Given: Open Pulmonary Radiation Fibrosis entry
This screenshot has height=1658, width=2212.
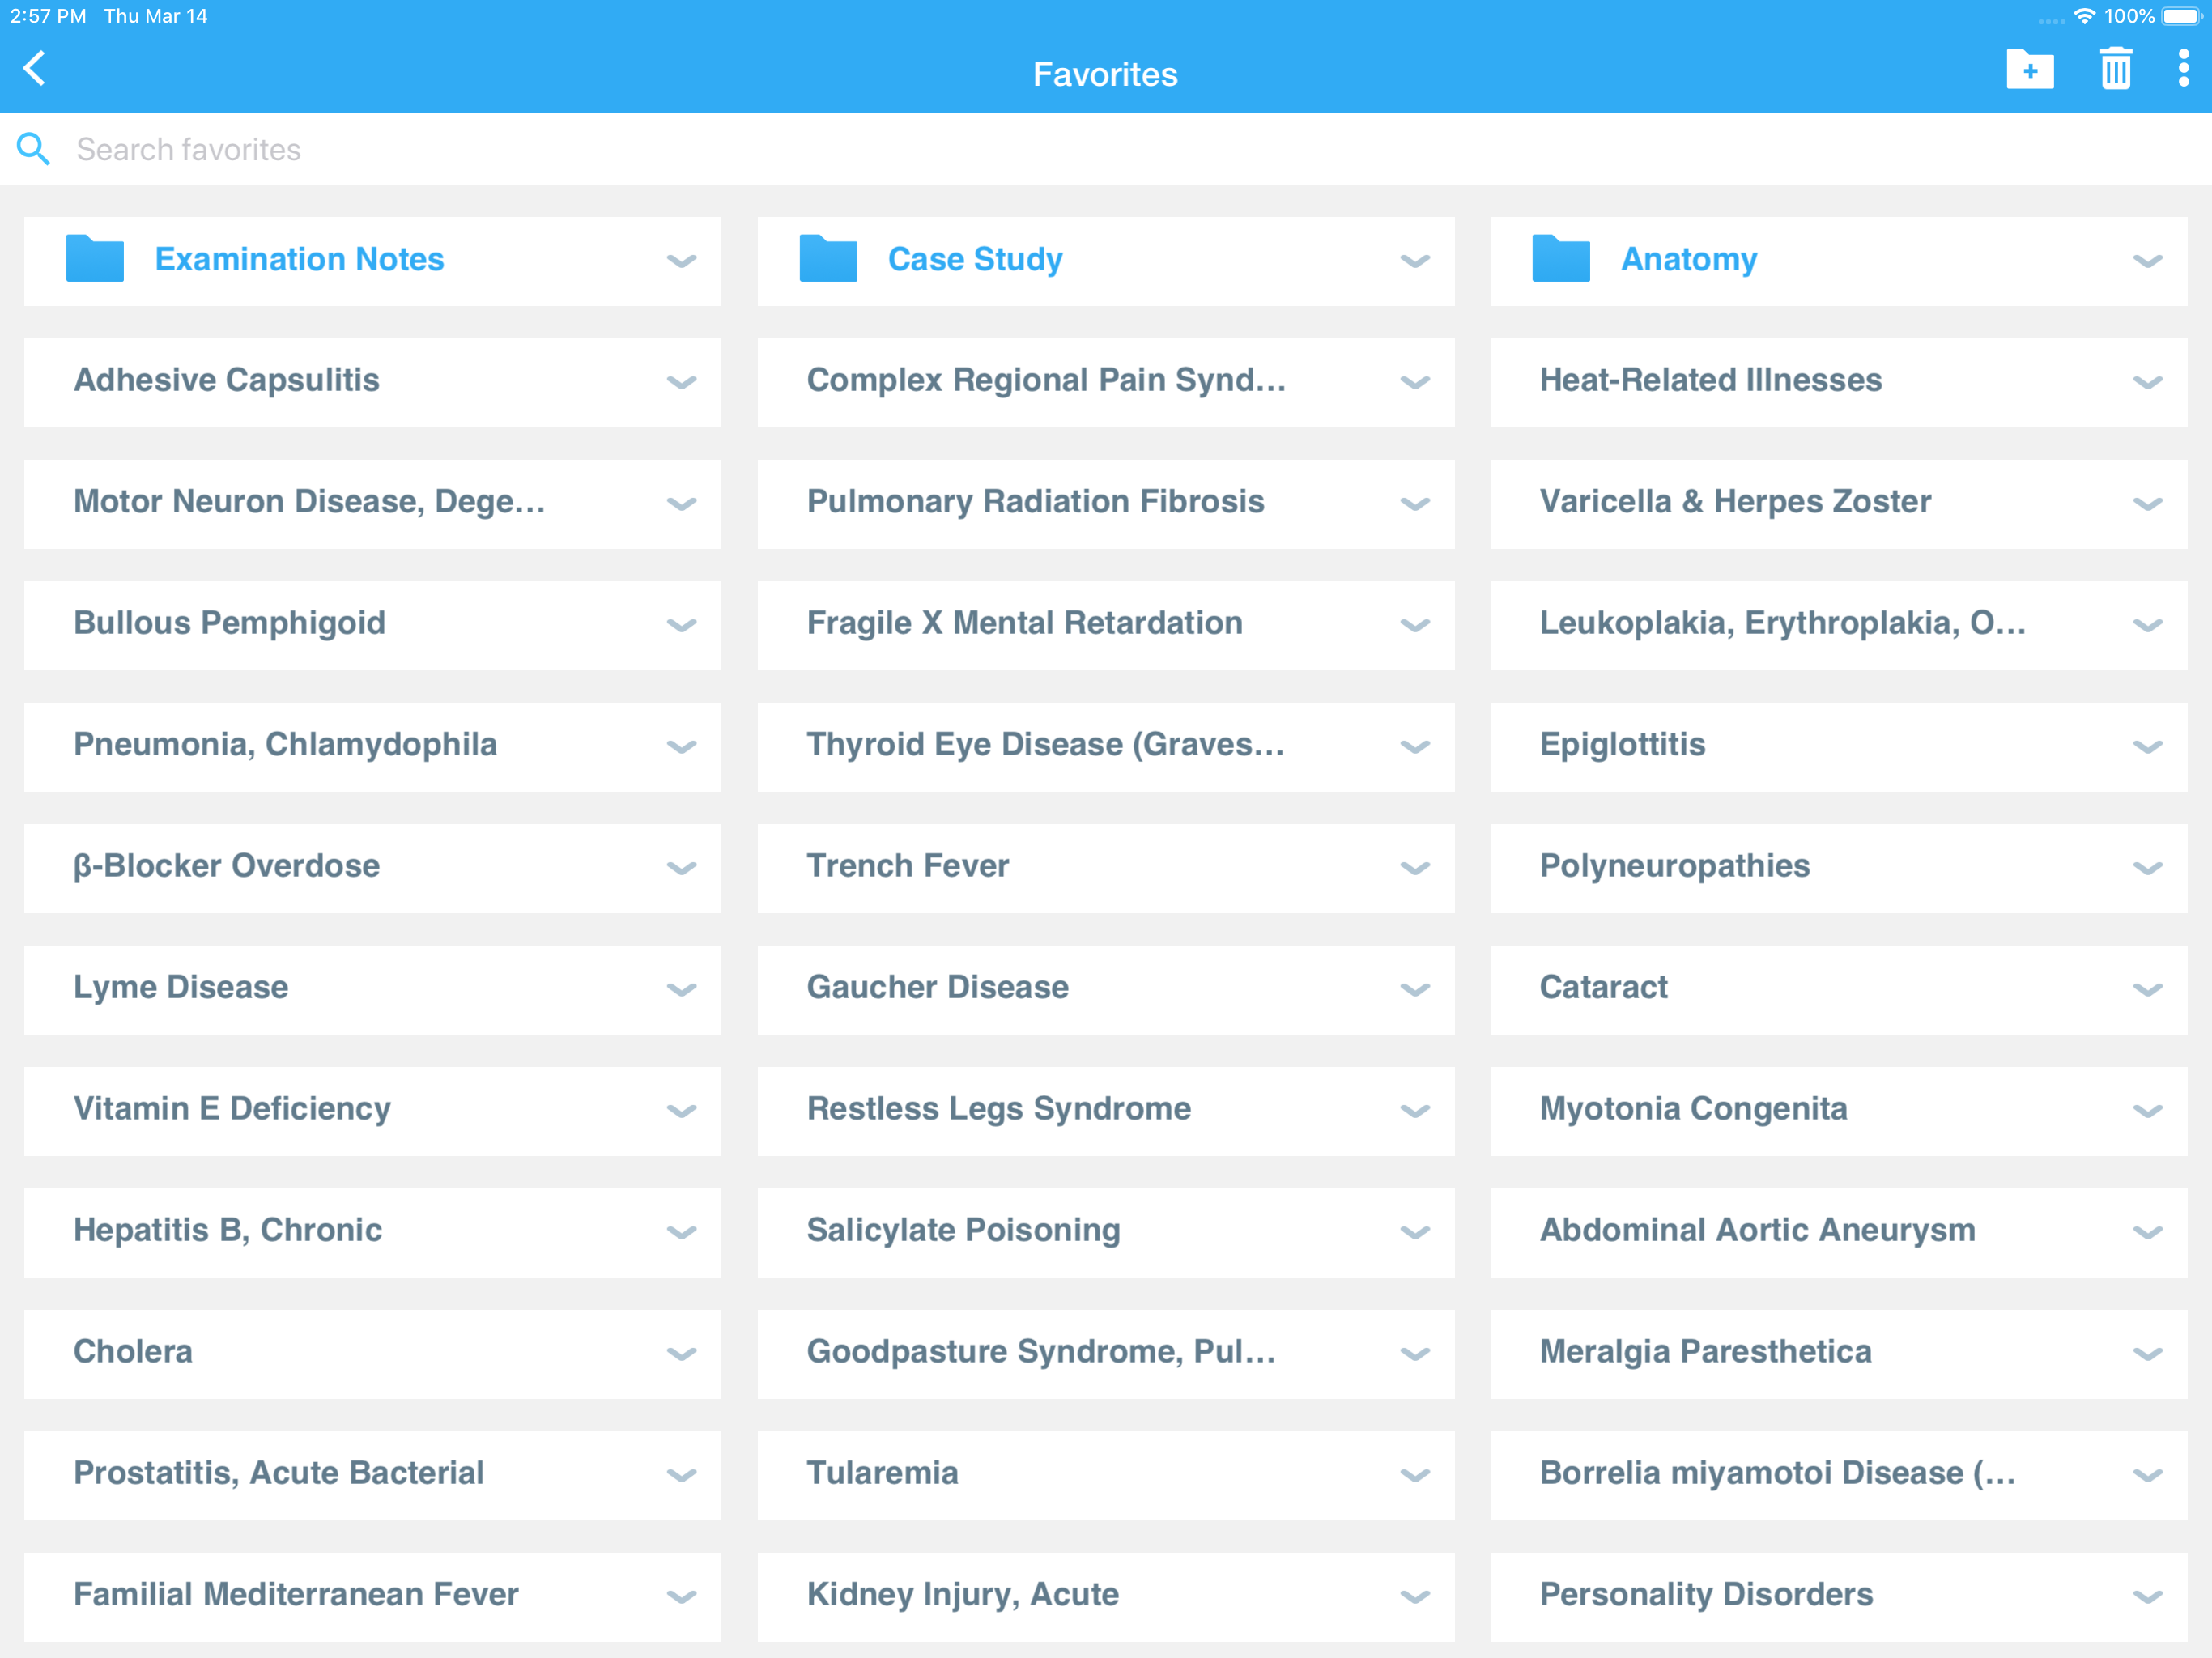Looking at the screenshot, I should coord(1035,501).
